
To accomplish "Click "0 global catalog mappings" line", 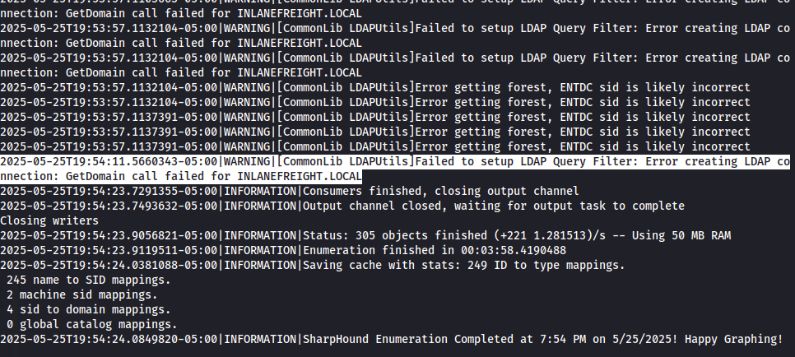I will pyautogui.click(x=91, y=324).
